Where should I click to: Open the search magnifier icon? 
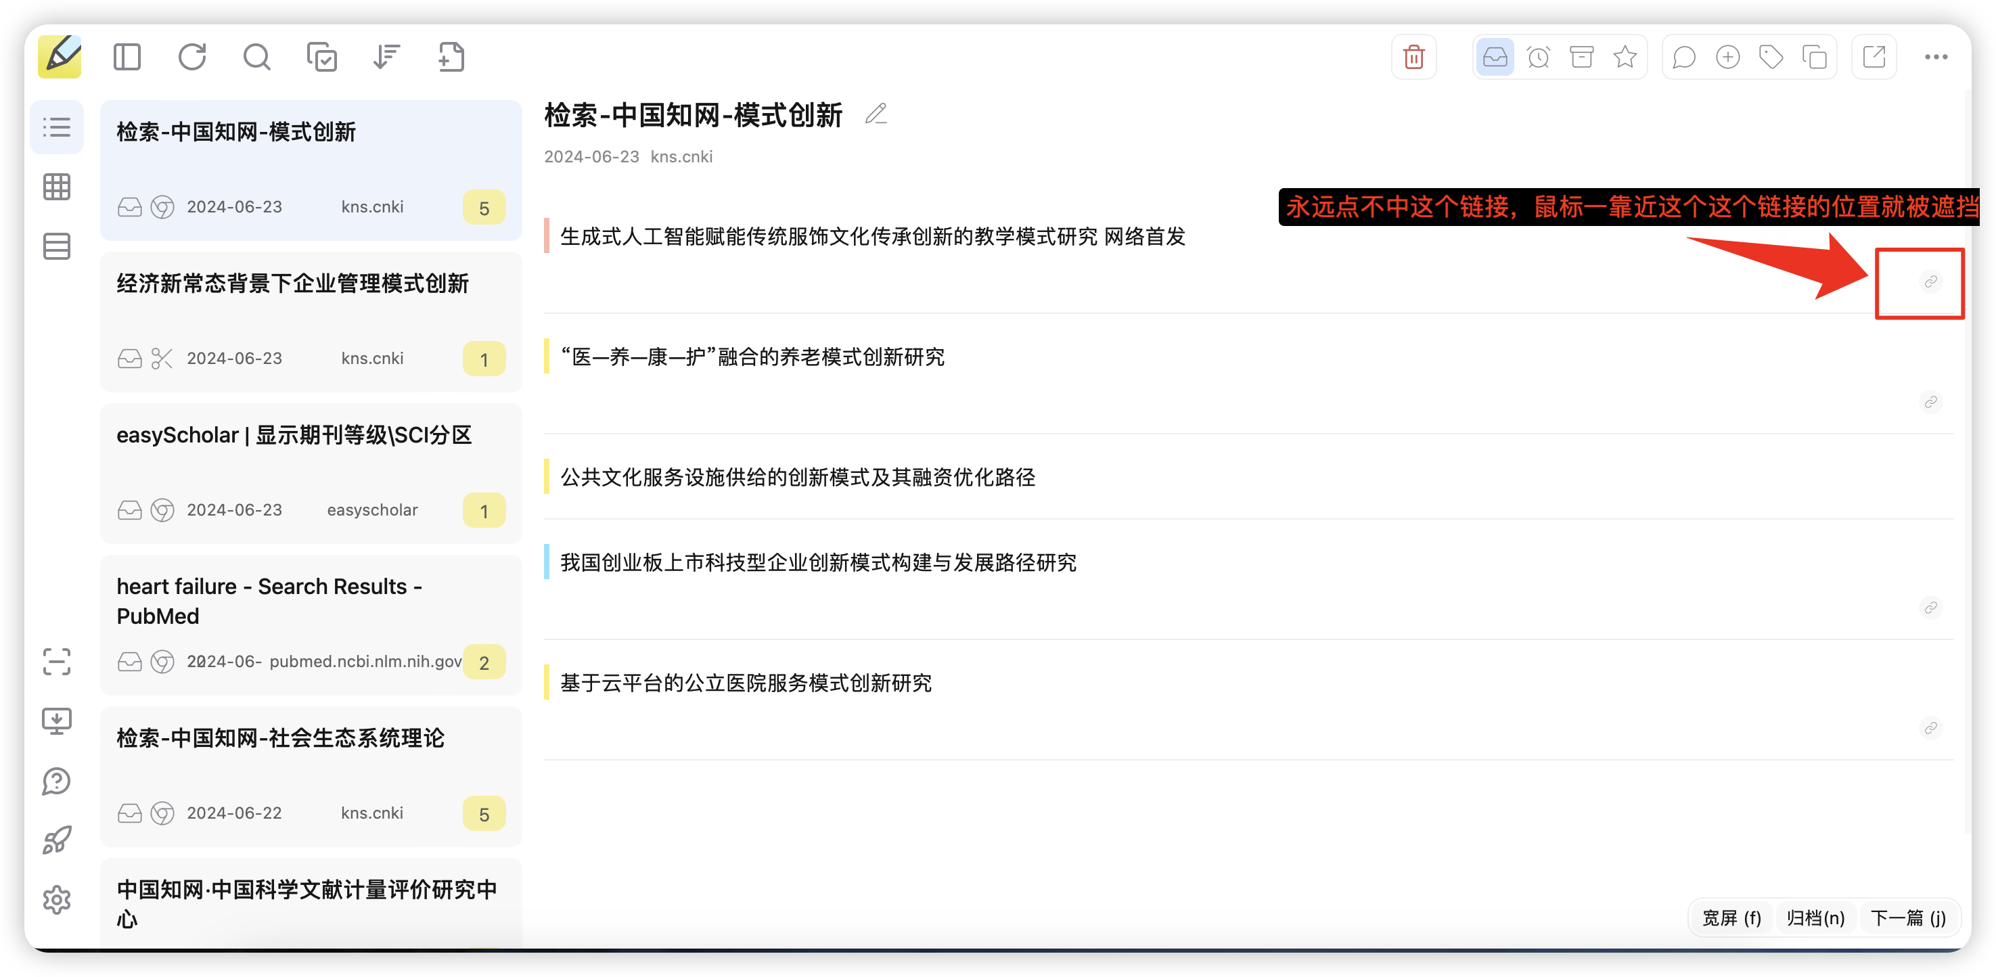(256, 57)
